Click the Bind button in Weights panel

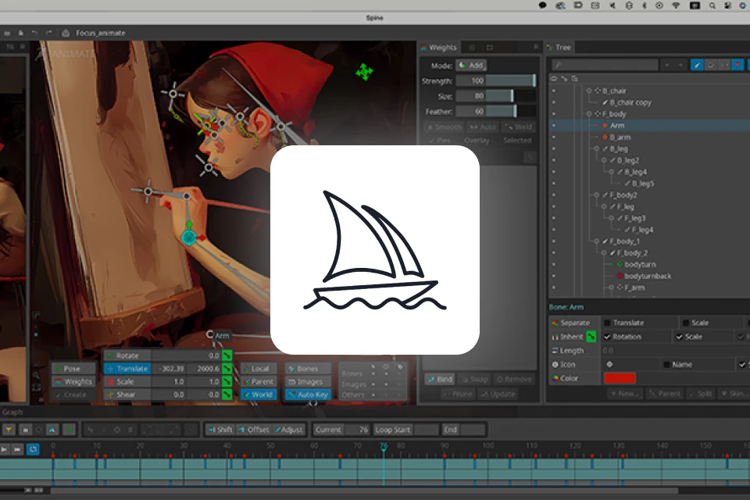pos(440,379)
